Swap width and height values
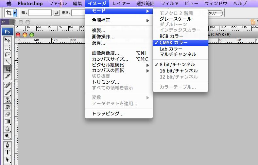 [57, 13]
